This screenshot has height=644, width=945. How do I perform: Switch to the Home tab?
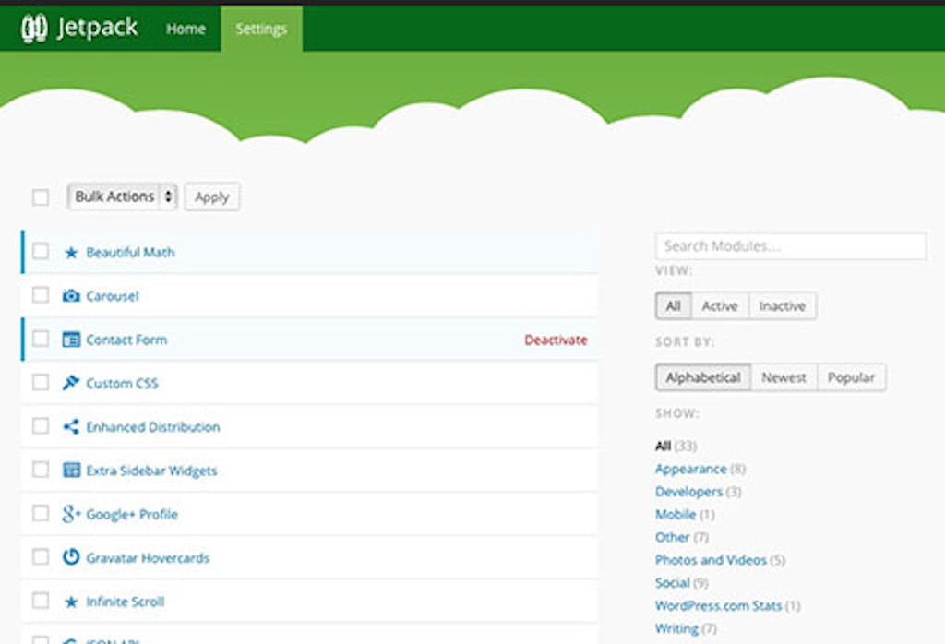tap(186, 29)
